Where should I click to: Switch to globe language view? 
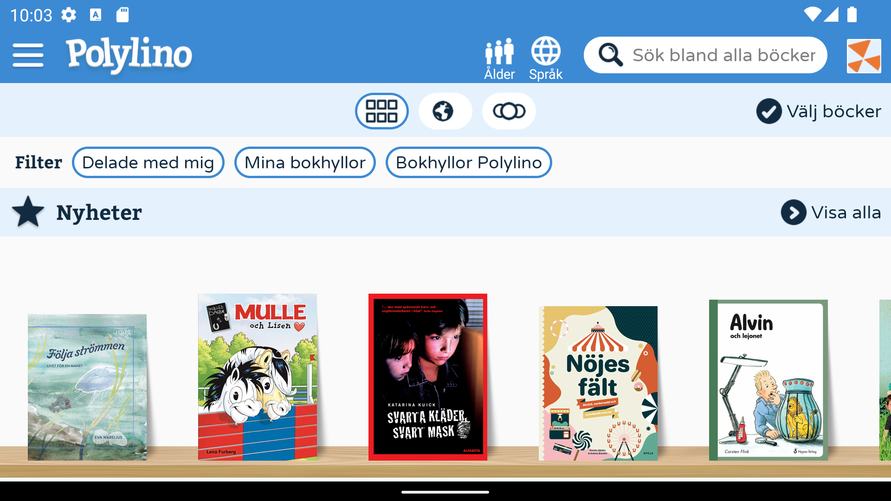coord(445,111)
